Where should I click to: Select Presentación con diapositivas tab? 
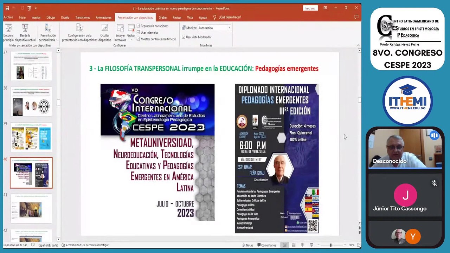[x=135, y=17]
